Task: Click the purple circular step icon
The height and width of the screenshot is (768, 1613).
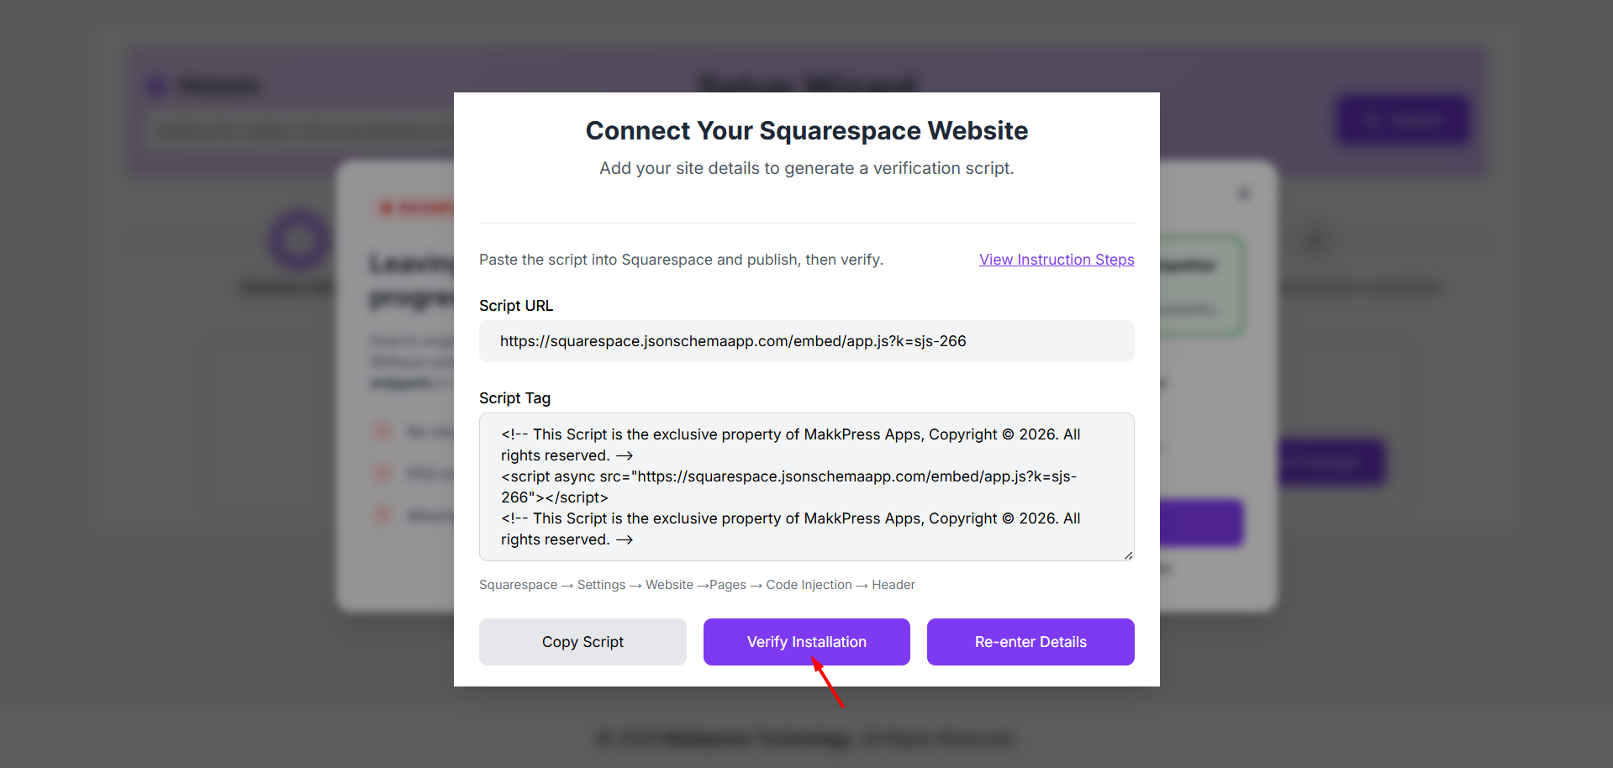Action: tap(298, 240)
